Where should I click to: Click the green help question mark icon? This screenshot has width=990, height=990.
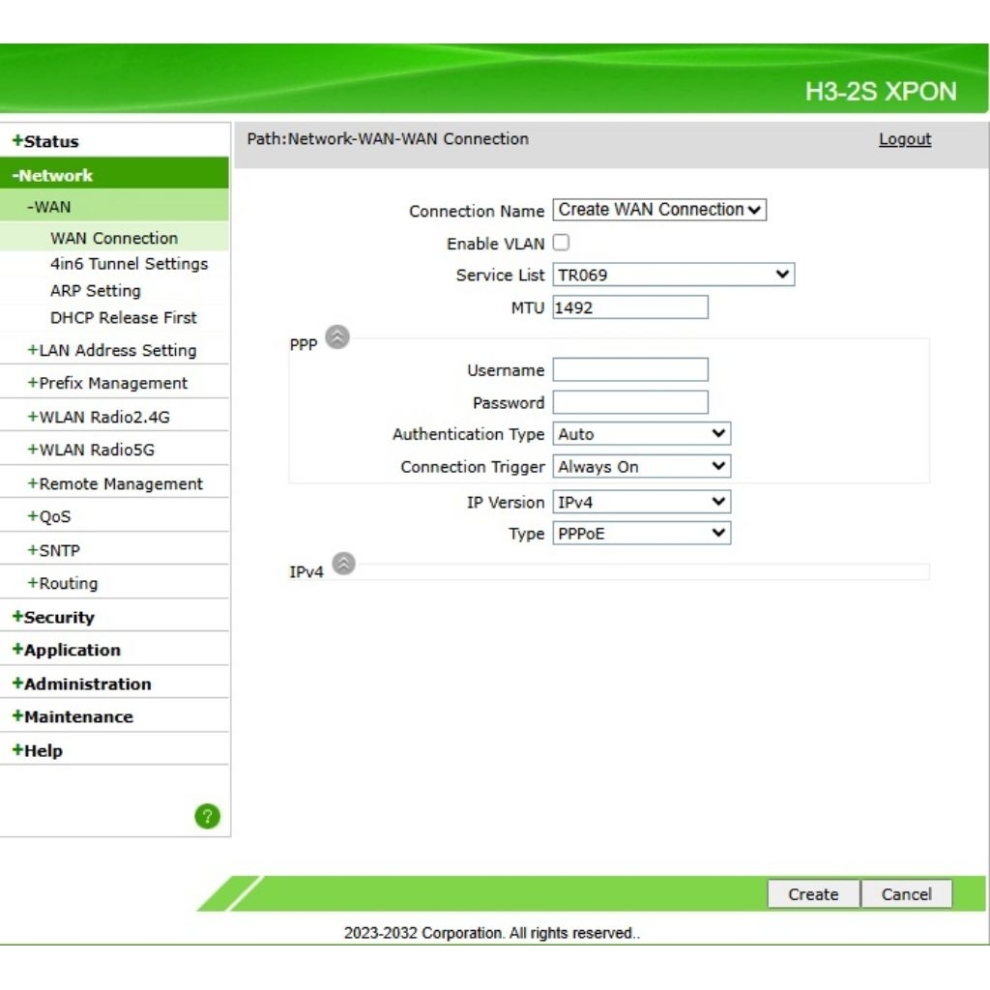(x=207, y=816)
